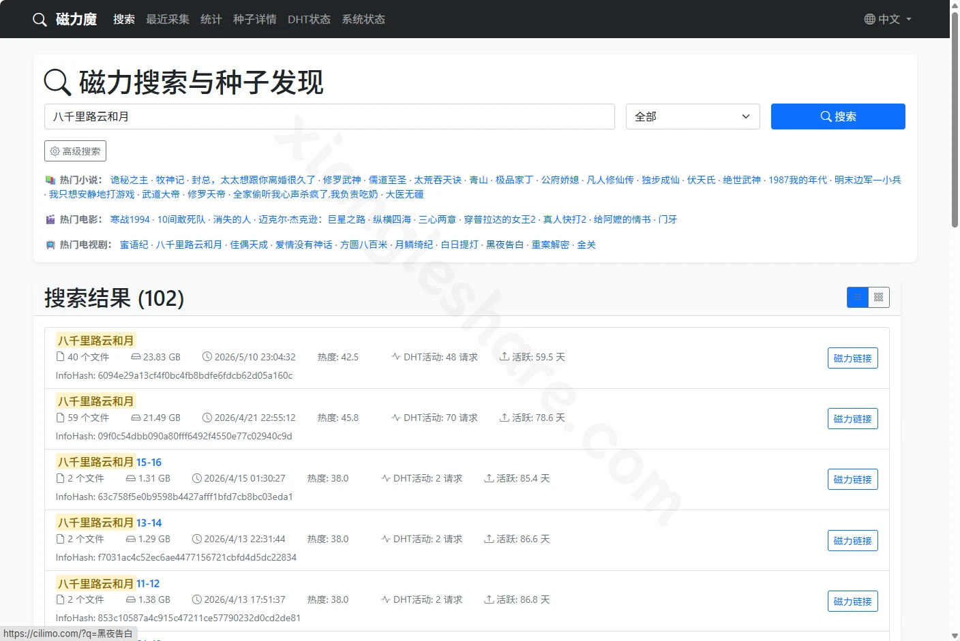Image resolution: width=960 pixels, height=641 pixels.
Task: Click the 热门电视剧 TV icon
Action: coord(50,245)
